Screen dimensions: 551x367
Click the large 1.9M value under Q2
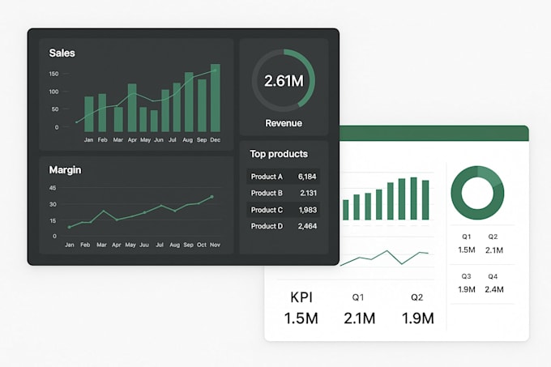point(417,318)
